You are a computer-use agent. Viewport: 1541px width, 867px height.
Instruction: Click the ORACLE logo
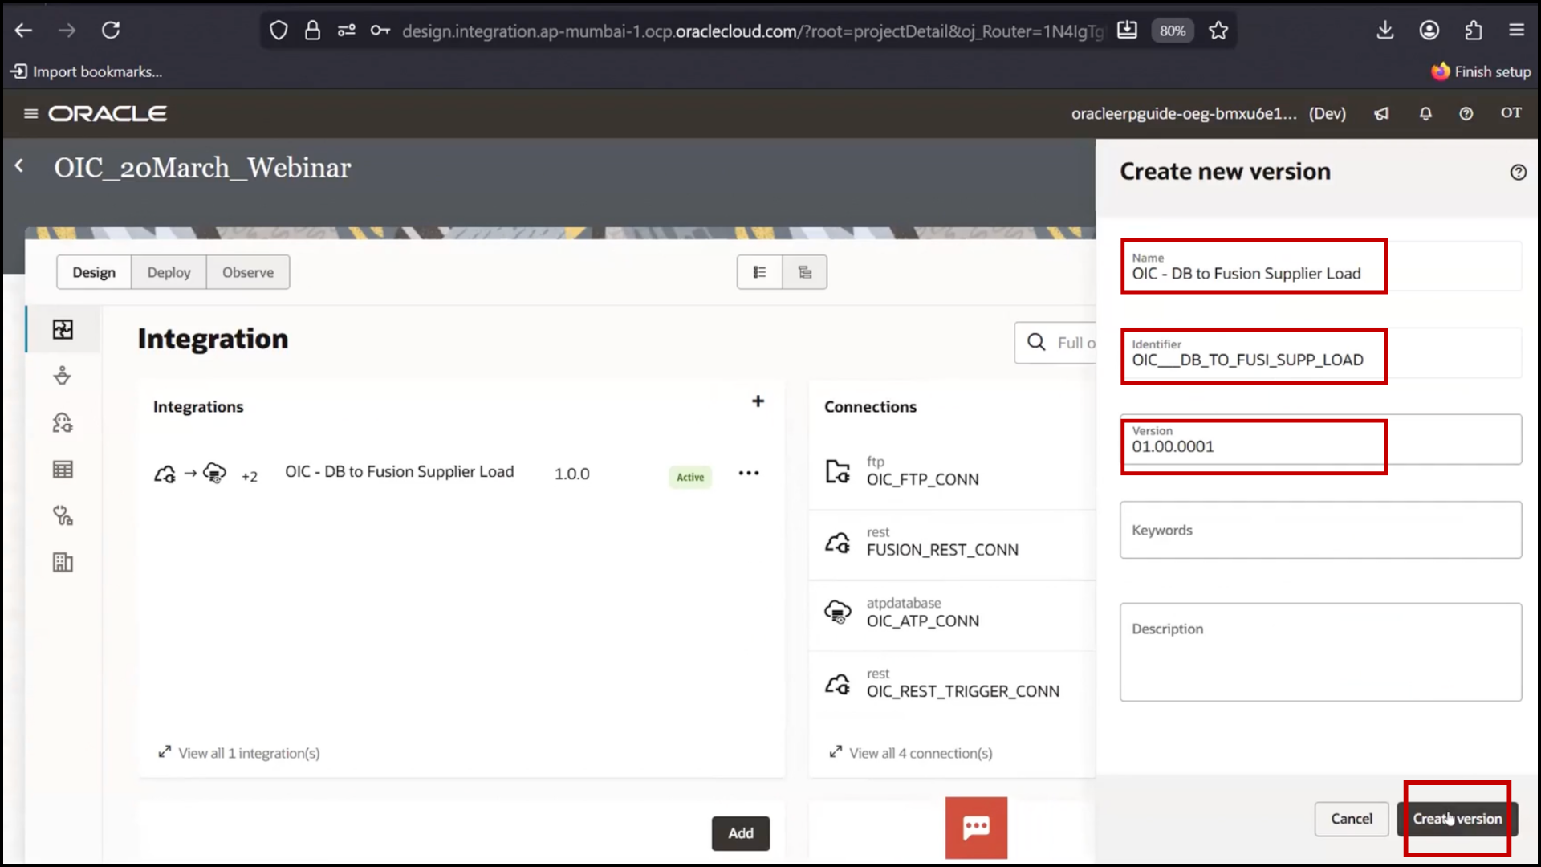pyautogui.click(x=108, y=113)
